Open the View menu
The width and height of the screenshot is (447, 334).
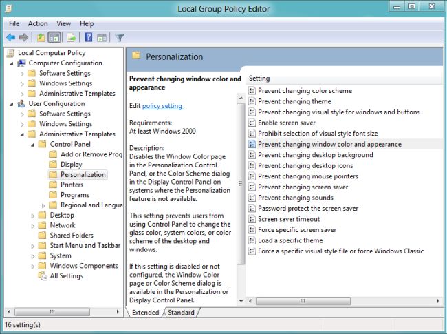click(x=63, y=23)
